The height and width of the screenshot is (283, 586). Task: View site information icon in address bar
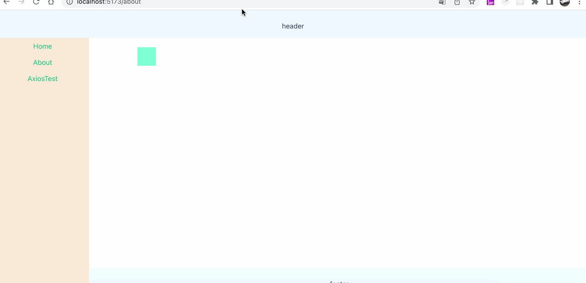[x=69, y=2]
